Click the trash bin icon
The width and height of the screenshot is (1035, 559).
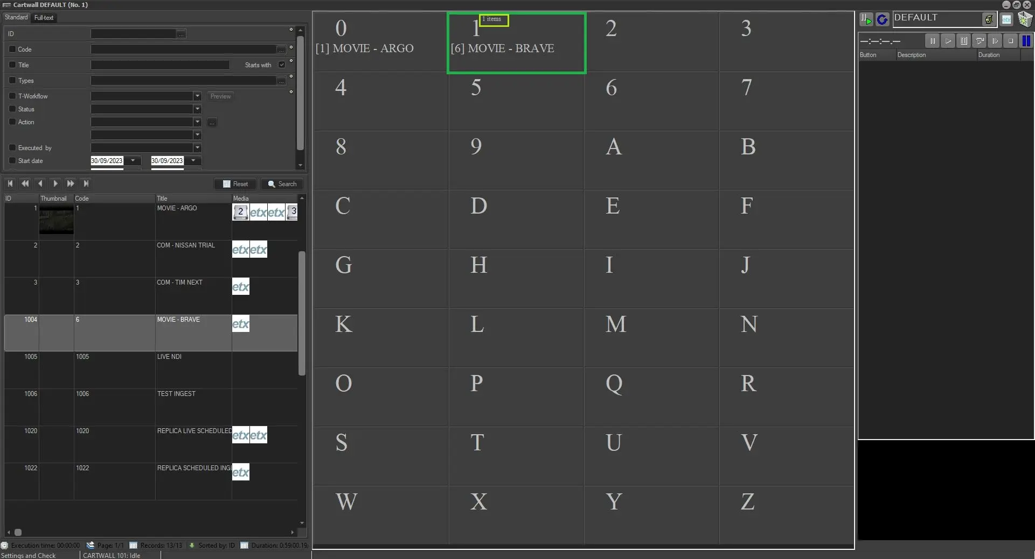[1025, 19]
